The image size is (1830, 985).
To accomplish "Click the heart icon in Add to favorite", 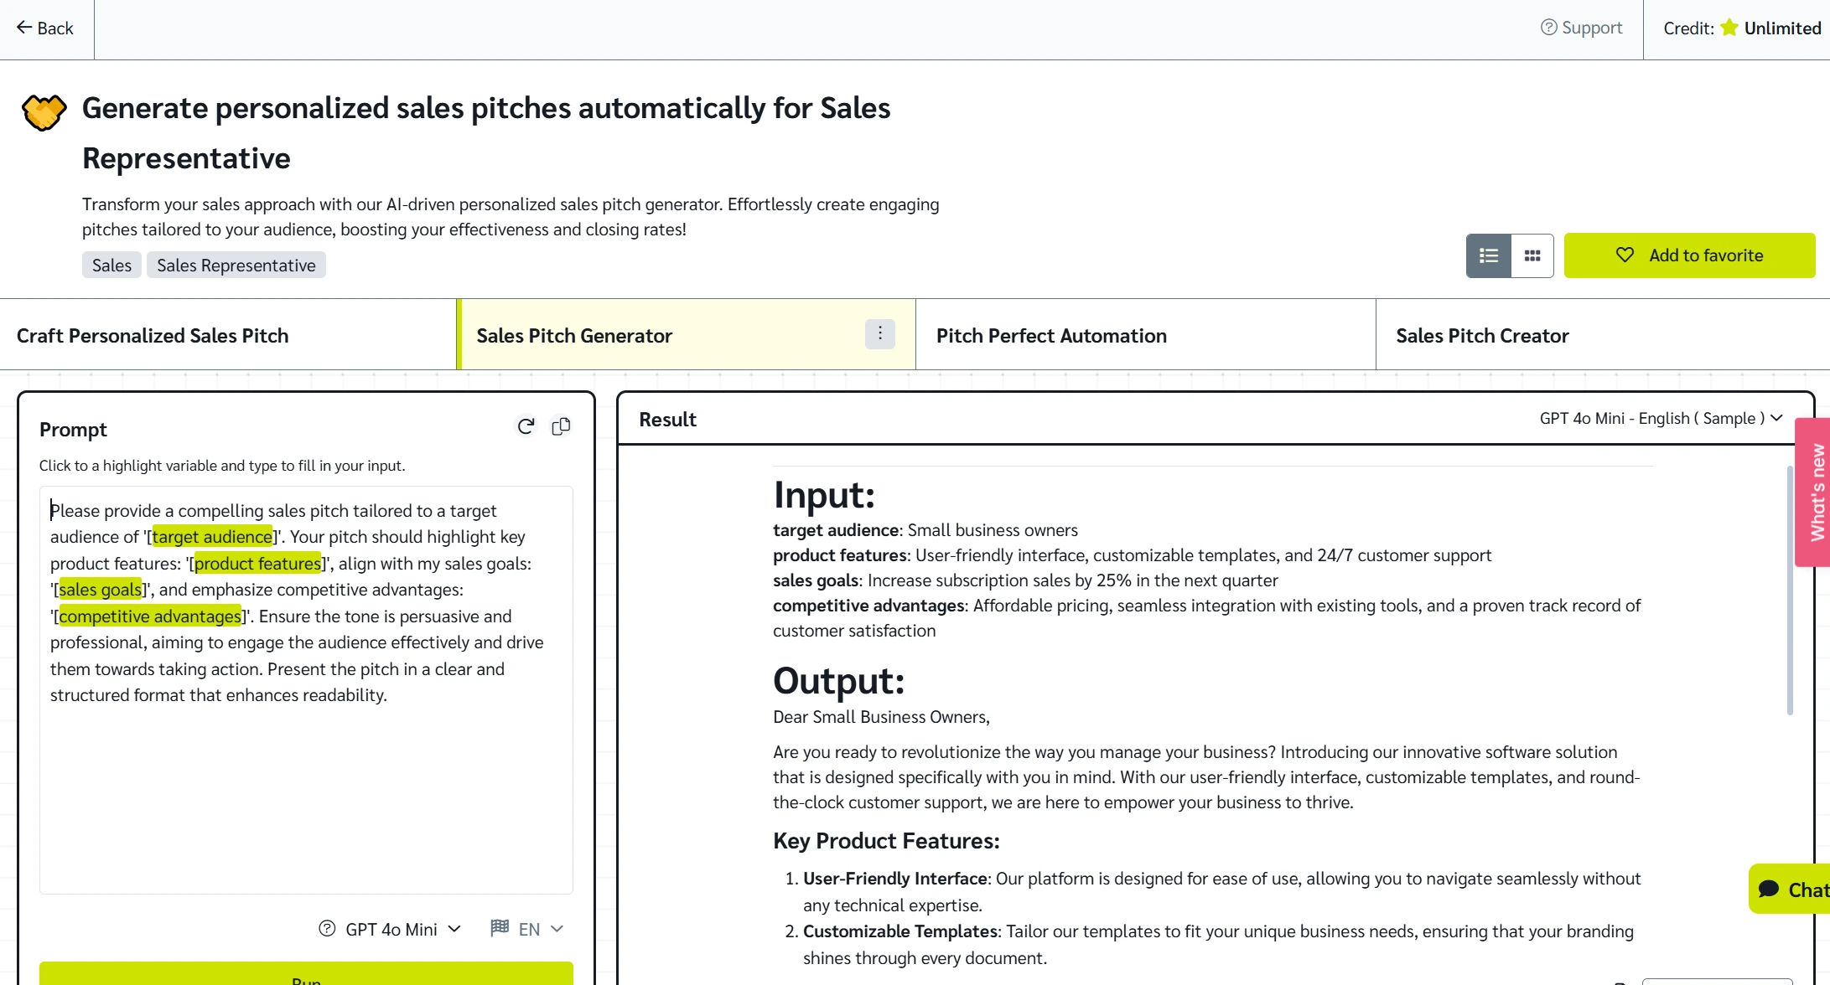I will pos(1625,255).
